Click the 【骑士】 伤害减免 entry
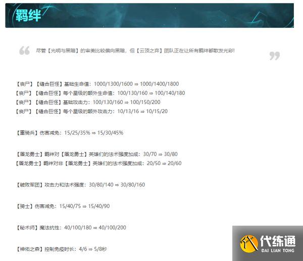The image size is (303, 261). tap(63, 206)
